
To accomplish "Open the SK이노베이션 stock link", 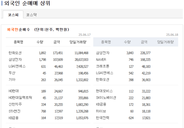I will click(106, 98).
